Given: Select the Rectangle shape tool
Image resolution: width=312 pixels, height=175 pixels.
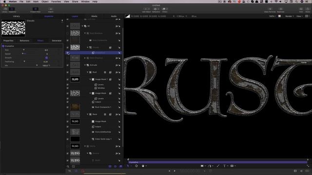Looking at the screenshot, I should click(202, 166).
